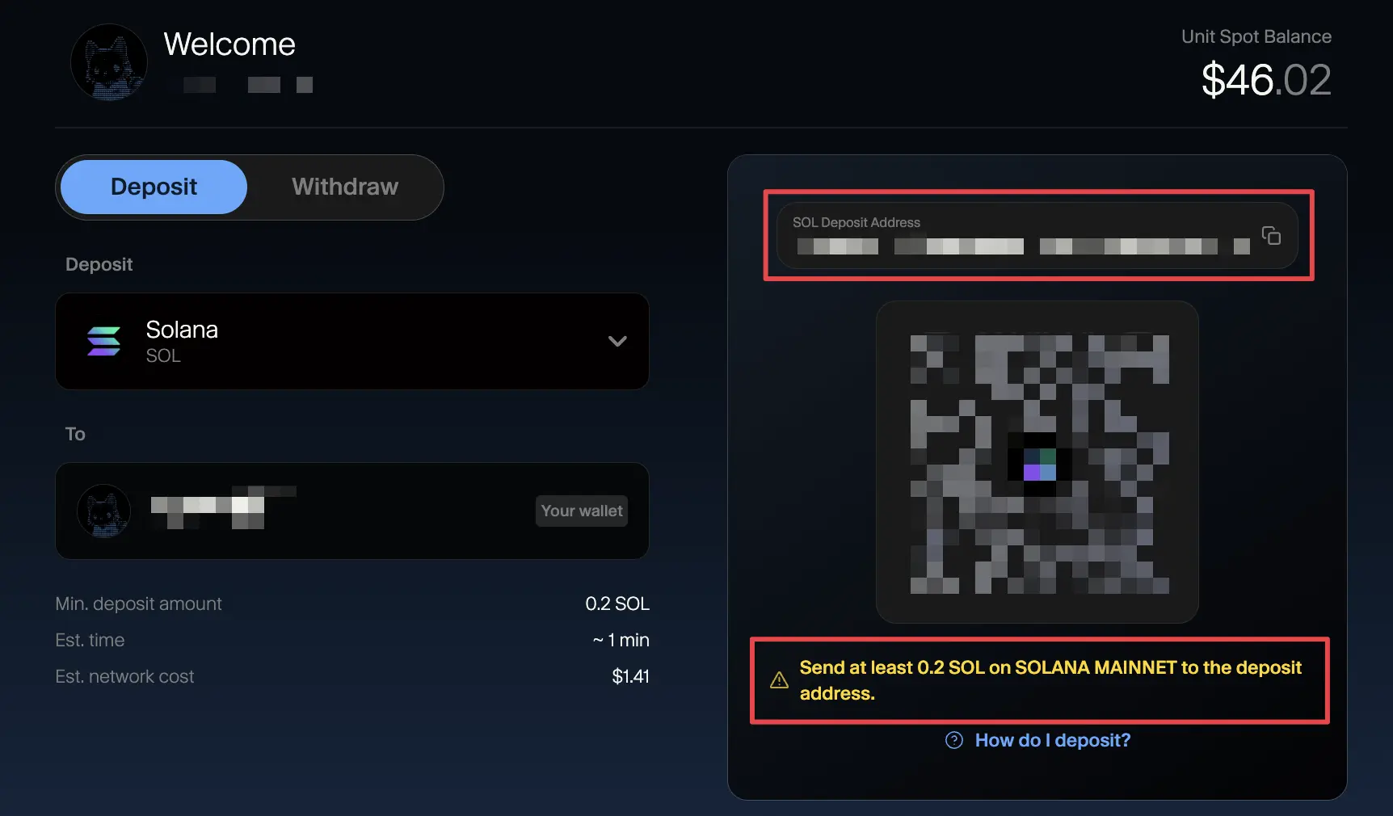Click the Welcome heading text
1393x816 pixels.
(x=229, y=44)
